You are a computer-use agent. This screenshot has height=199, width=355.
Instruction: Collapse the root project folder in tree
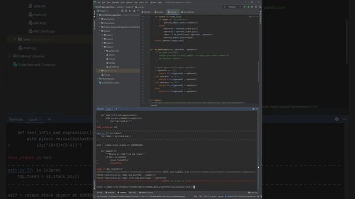pos(98,15)
